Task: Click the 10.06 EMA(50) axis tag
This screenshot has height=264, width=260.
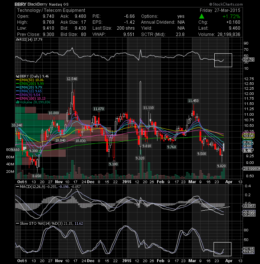Action: (x=248, y=136)
